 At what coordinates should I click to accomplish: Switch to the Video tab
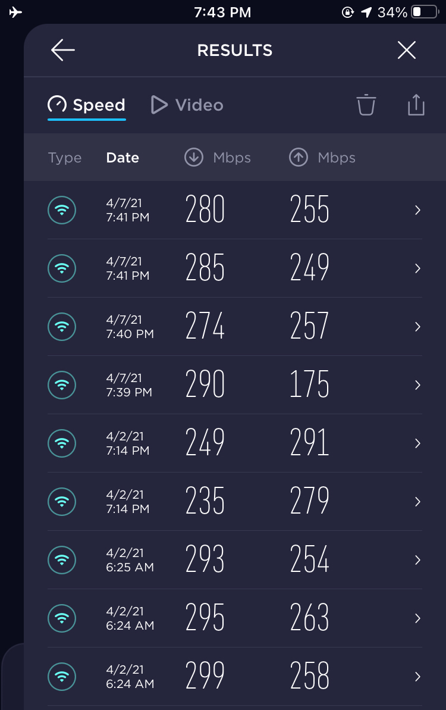point(187,105)
